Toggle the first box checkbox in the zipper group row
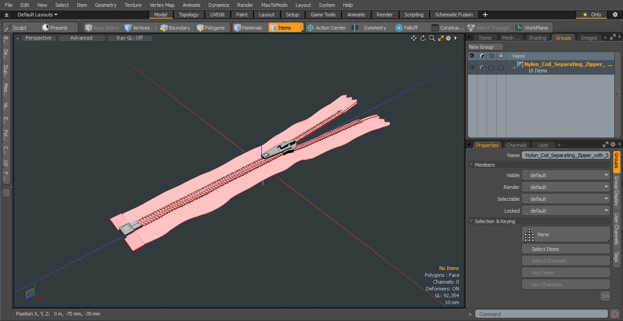The width and height of the screenshot is (623, 321). click(491, 67)
